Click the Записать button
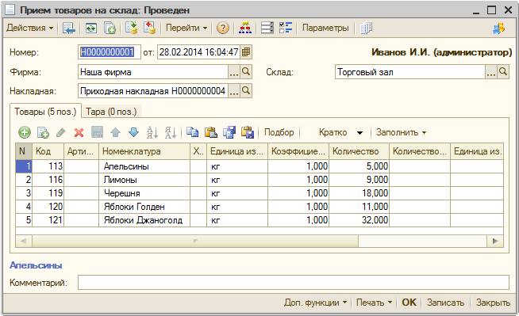The width and height of the screenshot is (519, 316). [445, 303]
